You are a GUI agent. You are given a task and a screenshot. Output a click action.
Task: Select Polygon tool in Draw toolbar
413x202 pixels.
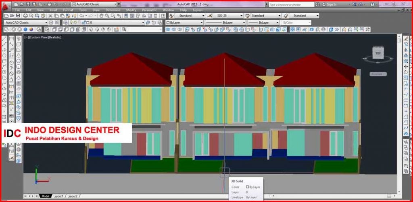(4, 55)
